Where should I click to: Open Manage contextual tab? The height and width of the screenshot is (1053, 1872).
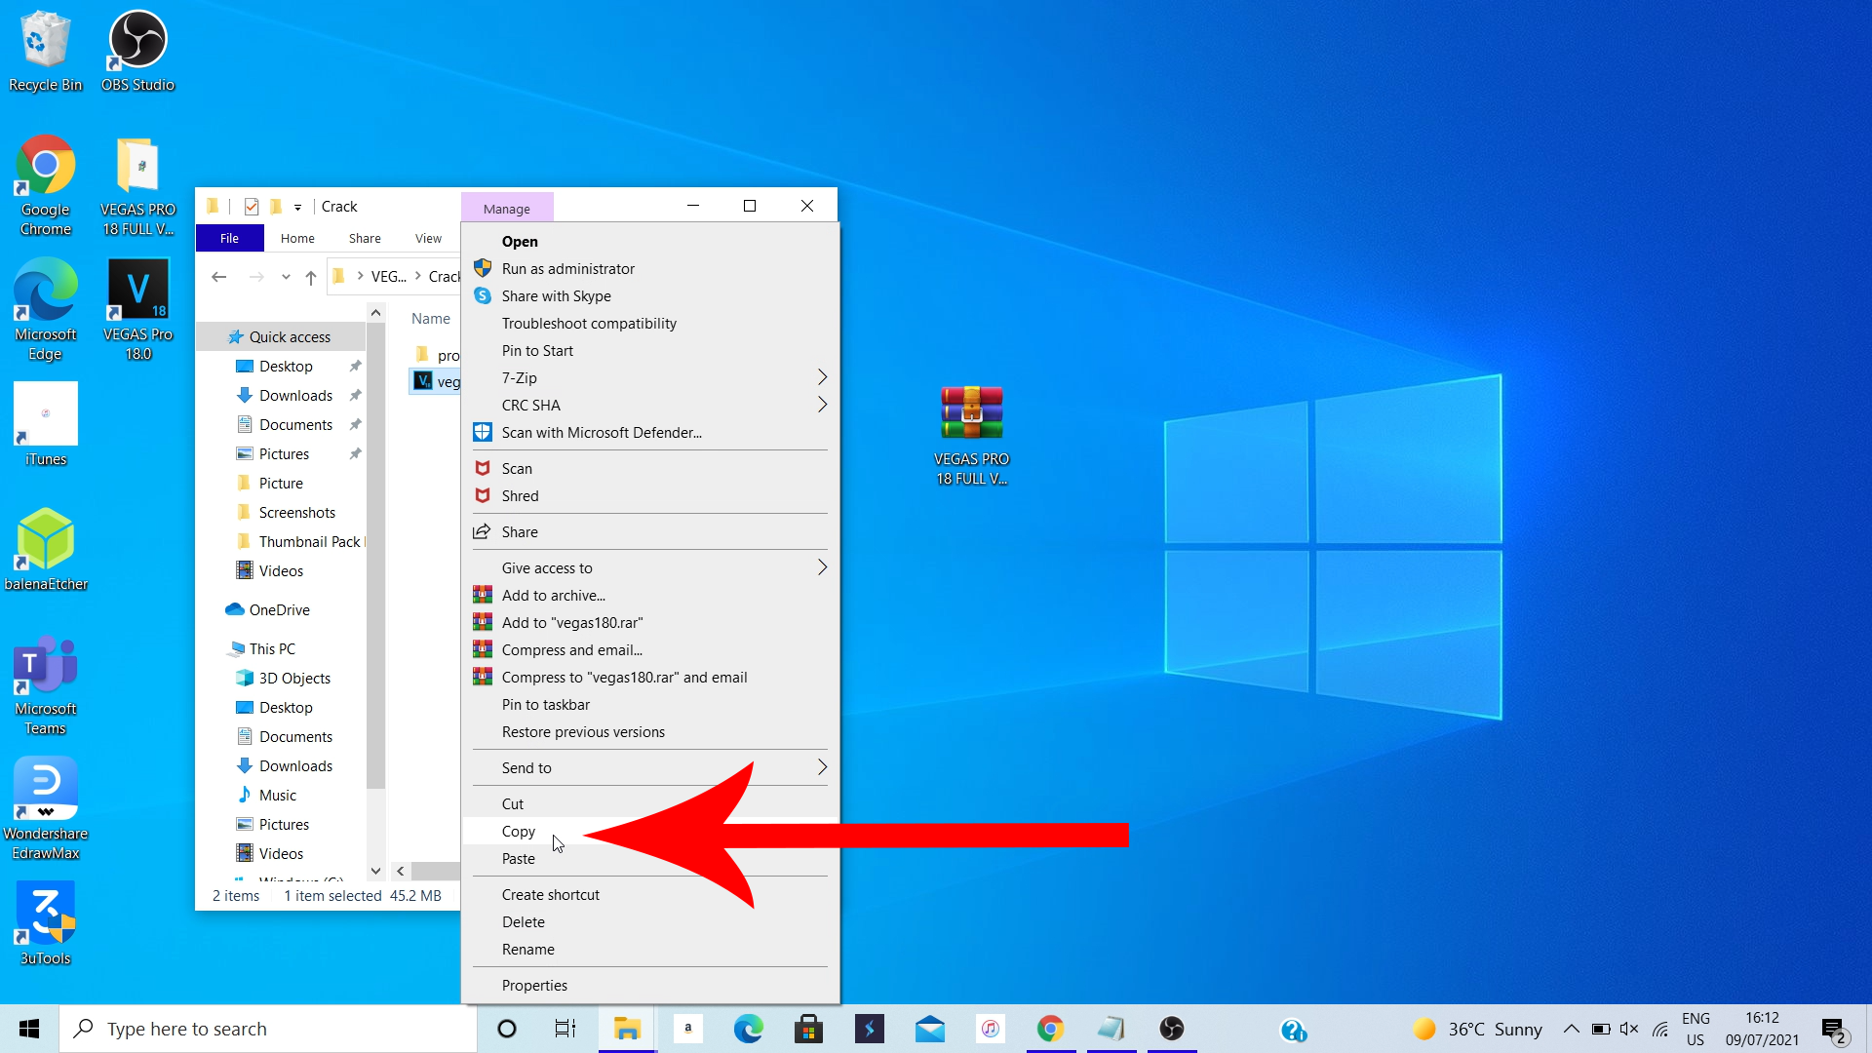tap(507, 208)
